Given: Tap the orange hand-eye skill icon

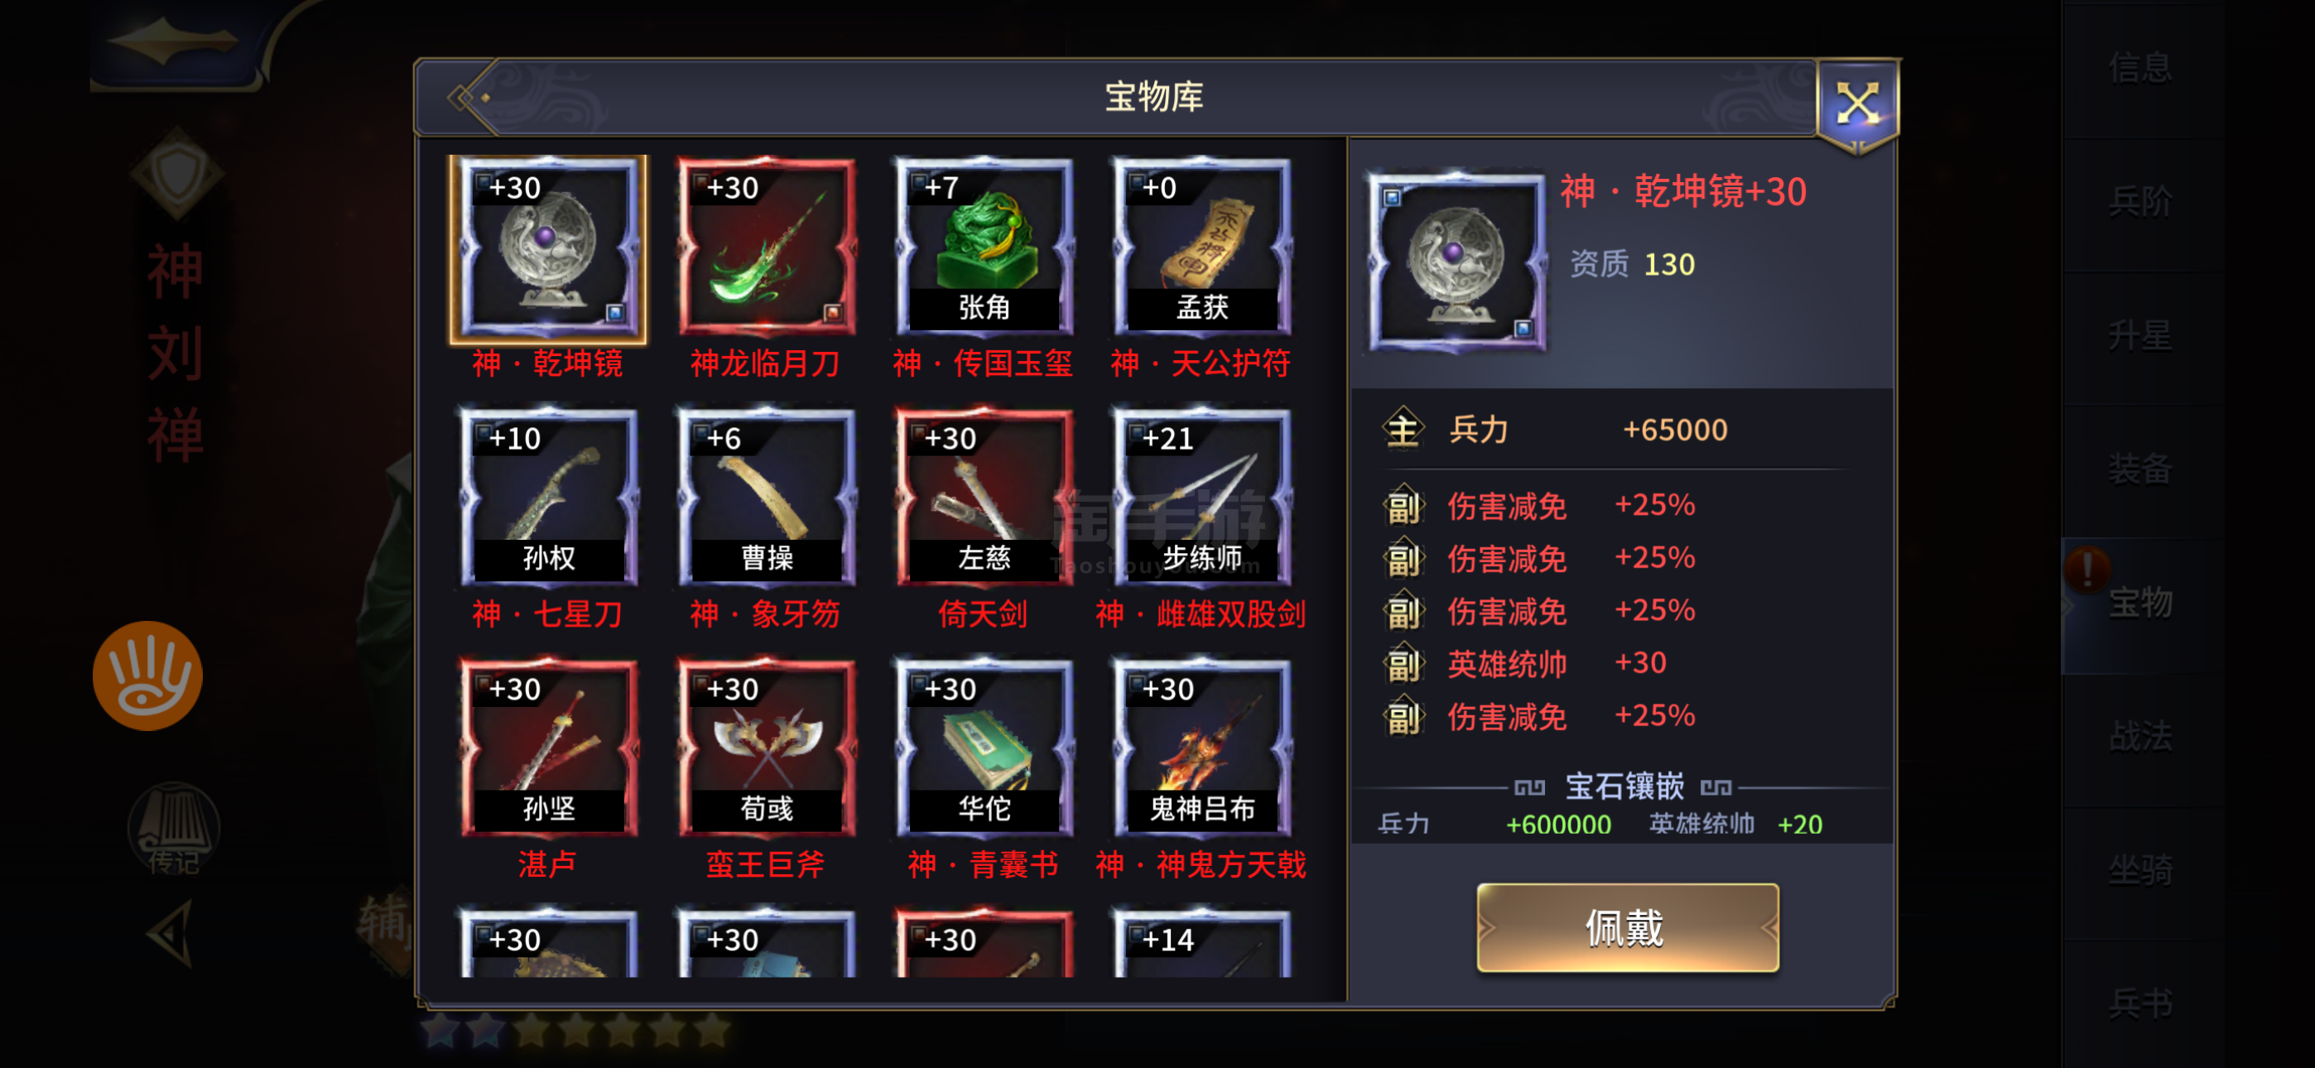Looking at the screenshot, I should tap(147, 676).
